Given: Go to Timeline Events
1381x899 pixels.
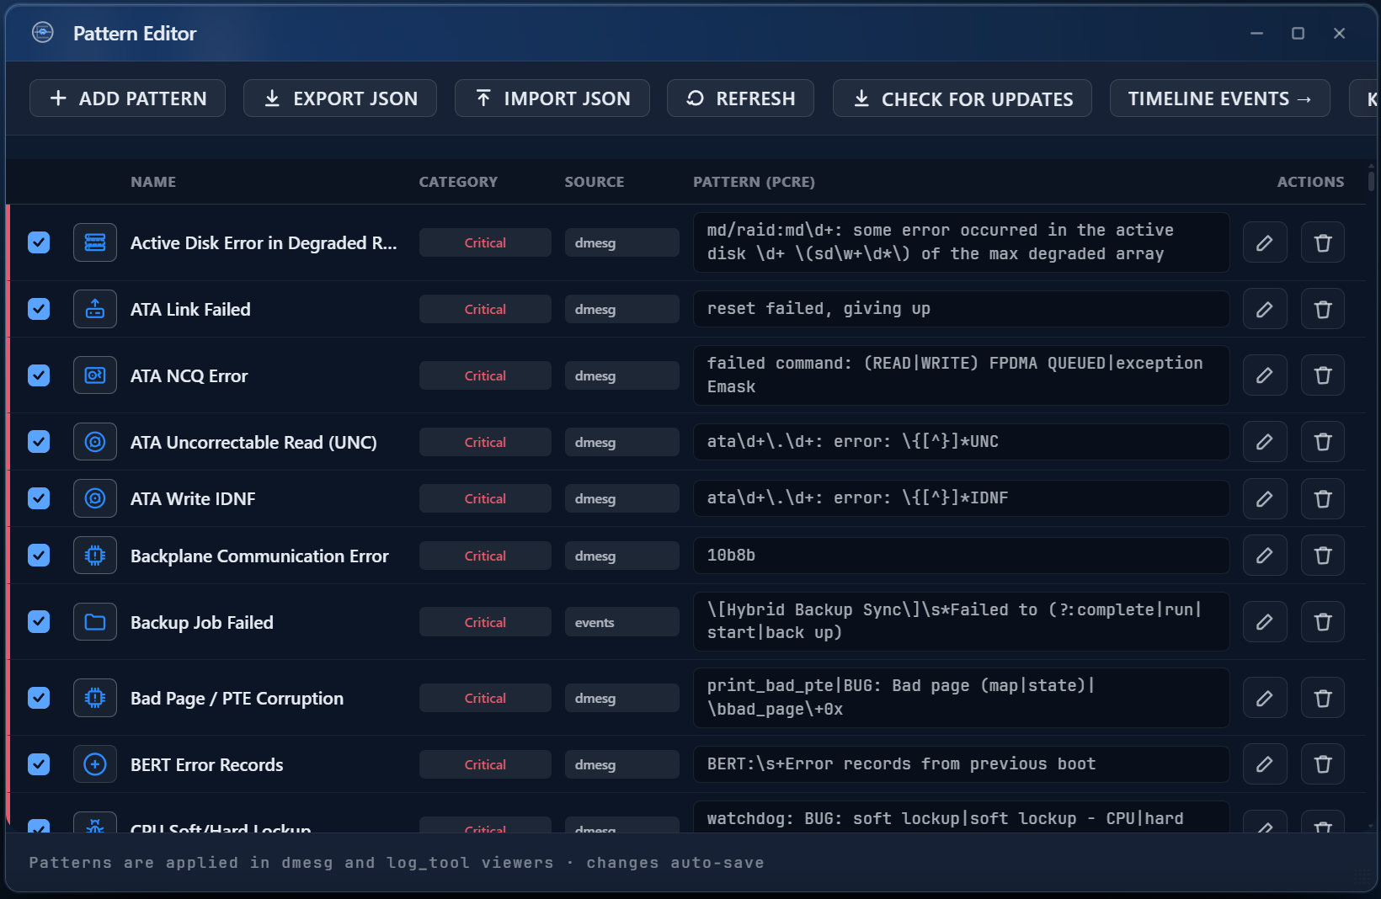Looking at the screenshot, I should (x=1220, y=98).
